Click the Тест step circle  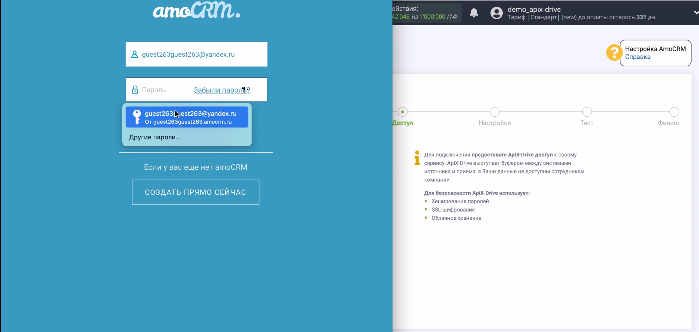tap(587, 112)
